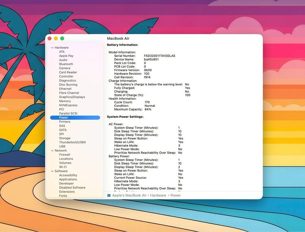Select Audio under Hardware
The width and height of the screenshot is (305, 232).
pos(63,60)
